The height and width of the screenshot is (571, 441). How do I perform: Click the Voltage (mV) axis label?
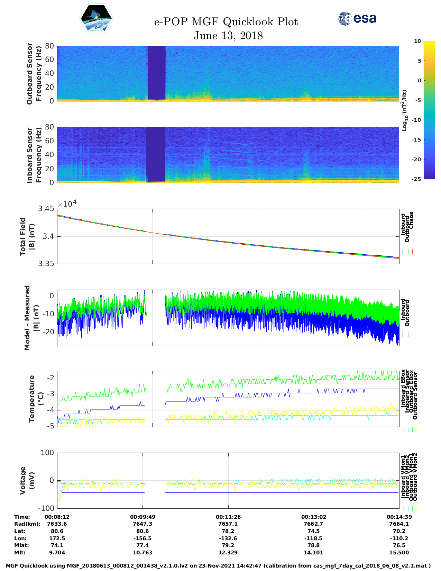tap(27, 480)
